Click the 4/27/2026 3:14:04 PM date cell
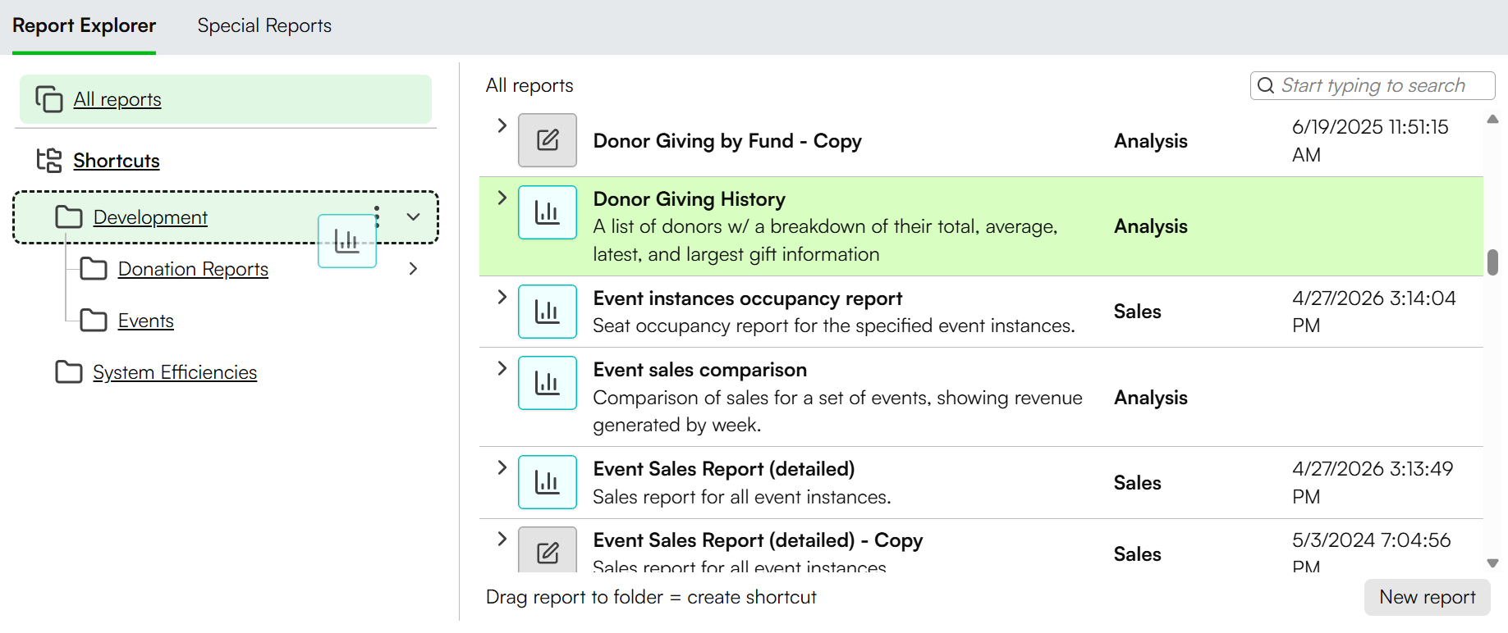Image resolution: width=1508 pixels, height=633 pixels. [1374, 312]
